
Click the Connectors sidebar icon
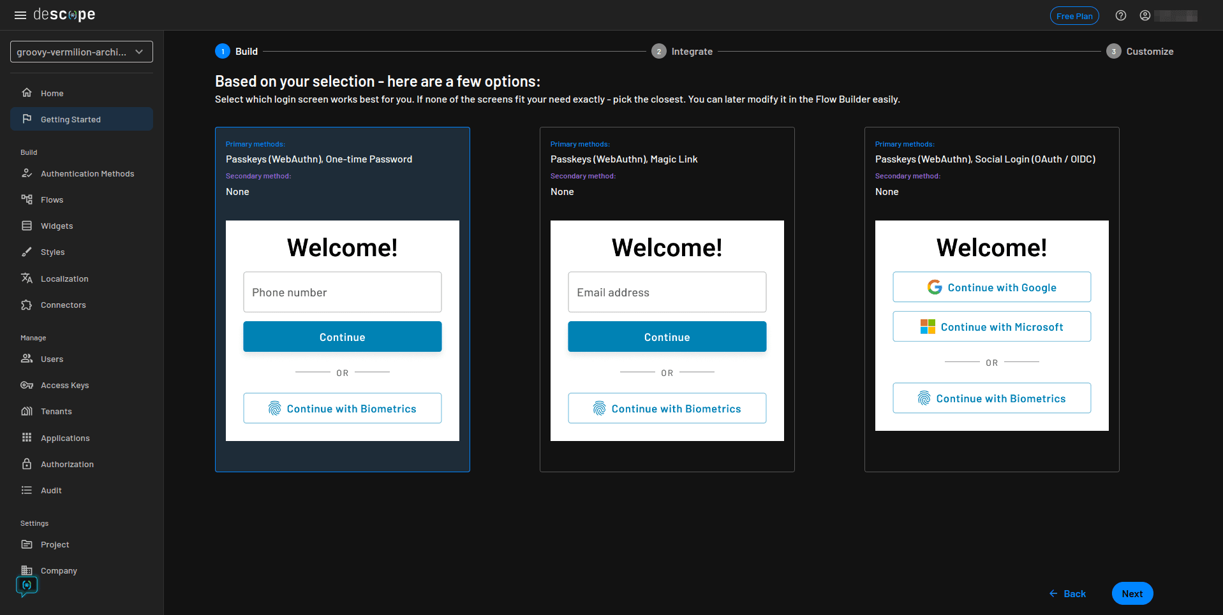pyautogui.click(x=26, y=305)
